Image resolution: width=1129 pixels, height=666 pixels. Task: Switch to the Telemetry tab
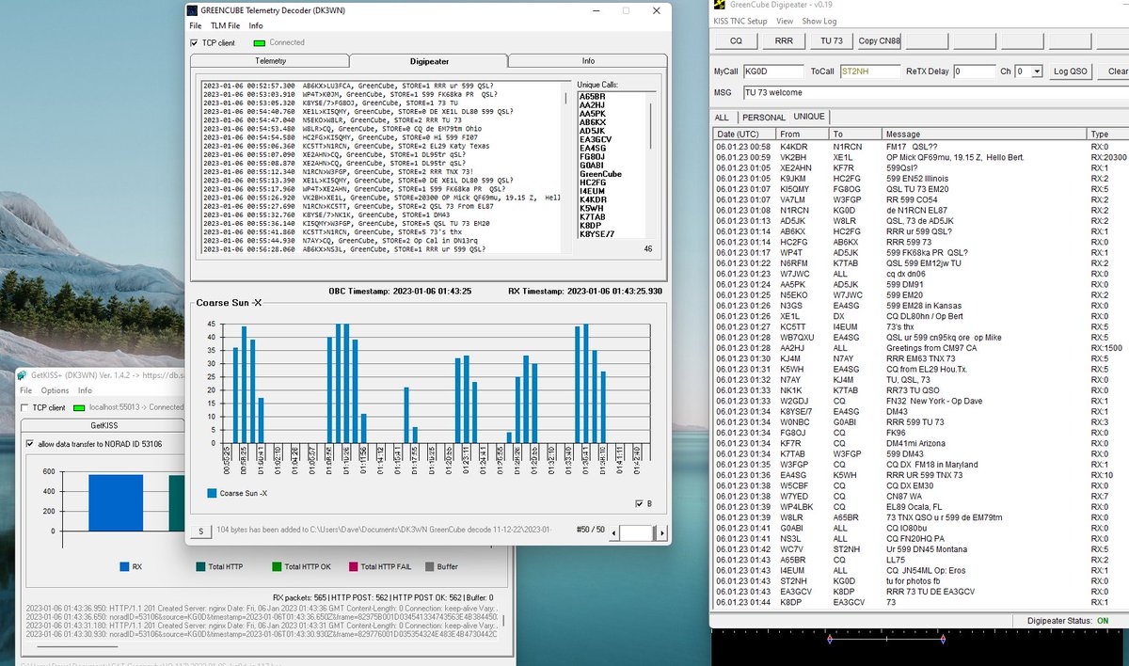[270, 60]
